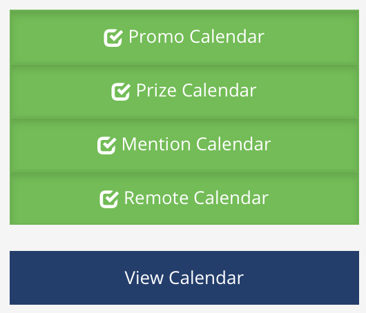The width and height of the screenshot is (366, 313).
Task: Click the "Promo Calendar" text label
Action: click(196, 37)
